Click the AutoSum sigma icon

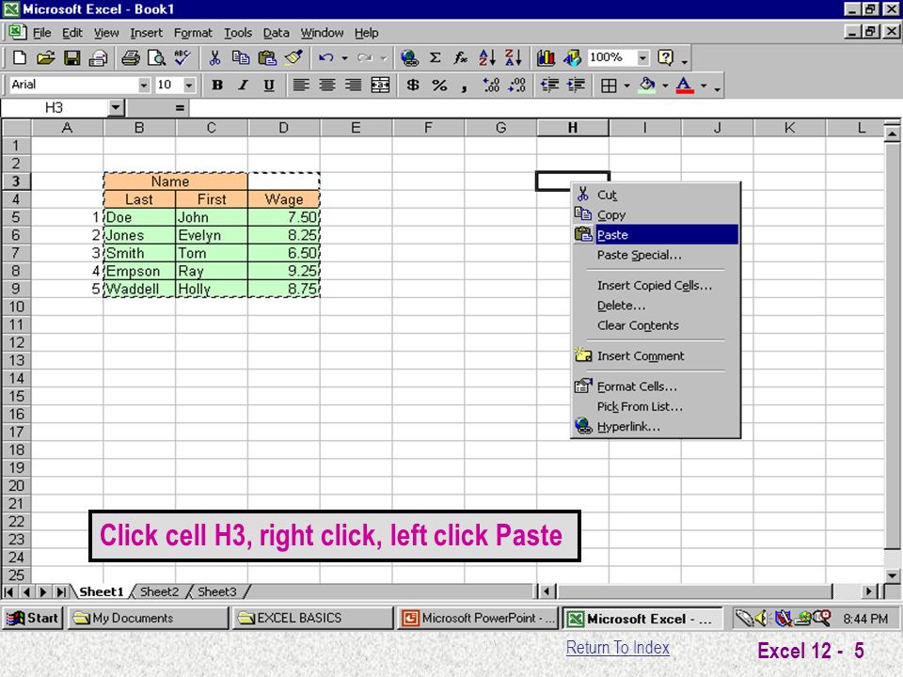pyautogui.click(x=436, y=57)
